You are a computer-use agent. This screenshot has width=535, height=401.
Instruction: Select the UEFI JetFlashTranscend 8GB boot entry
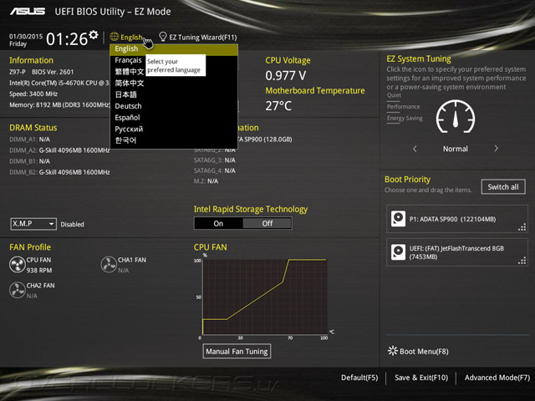click(457, 252)
